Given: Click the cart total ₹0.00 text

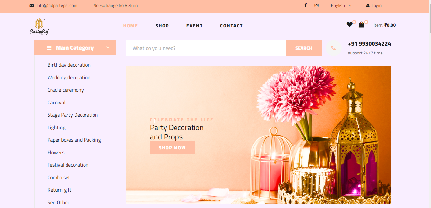Looking at the screenshot, I should [390, 25].
